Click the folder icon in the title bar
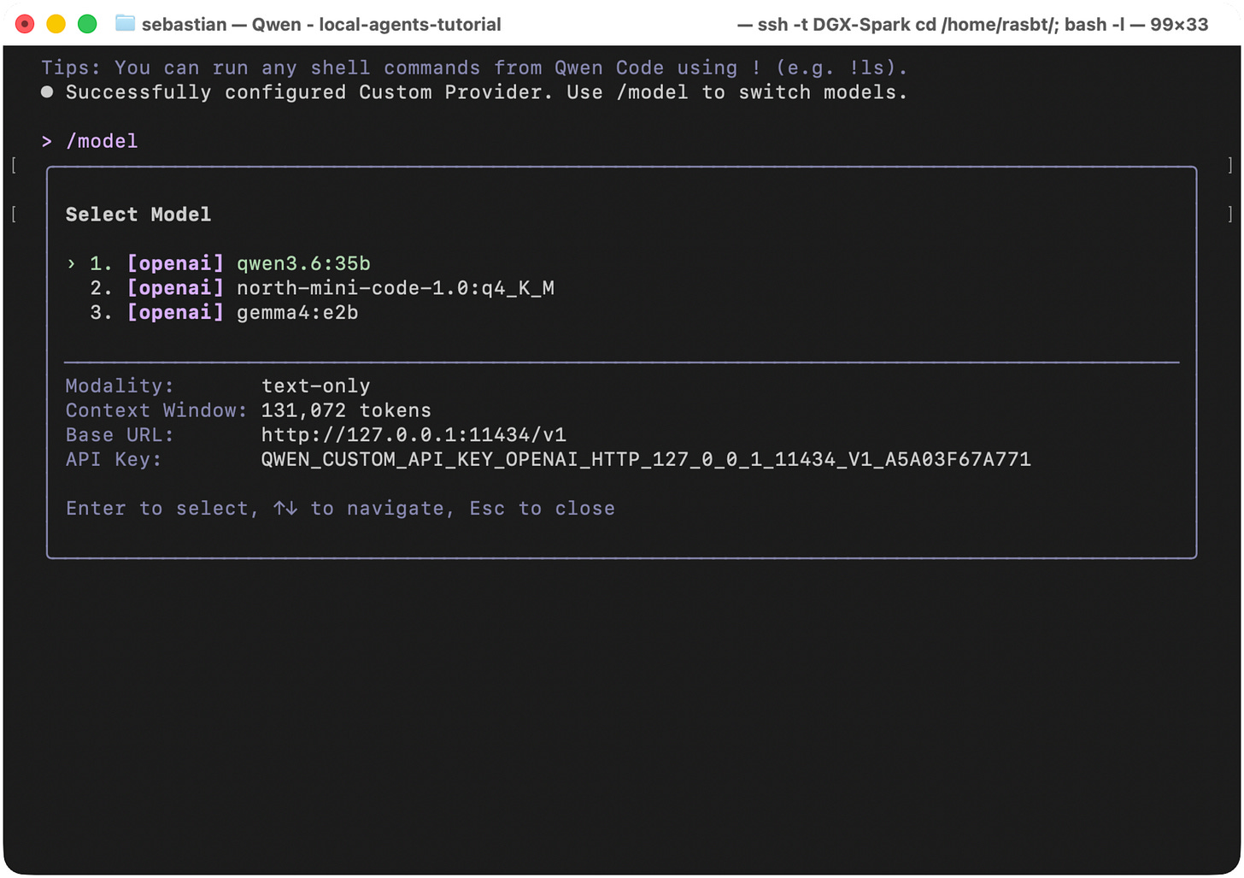Image resolution: width=1244 pixels, height=878 pixels. tap(126, 23)
